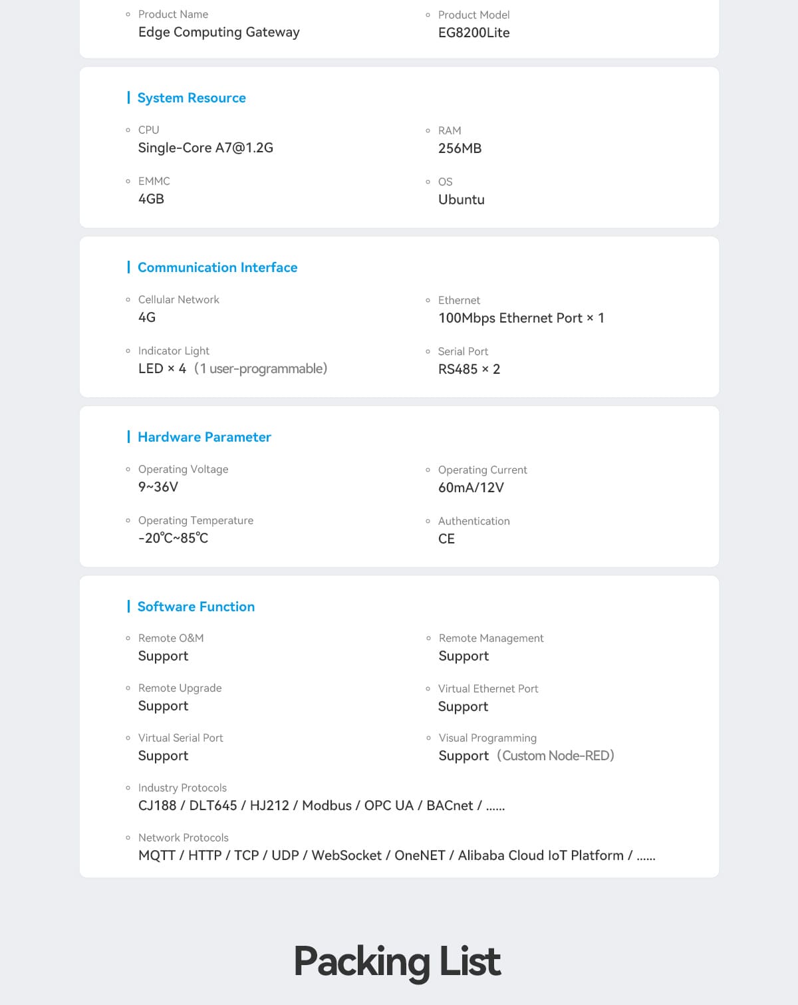Click the Single-Core A7@1.2G CPU value
The width and height of the screenshot is (798, 1005).
205,148
